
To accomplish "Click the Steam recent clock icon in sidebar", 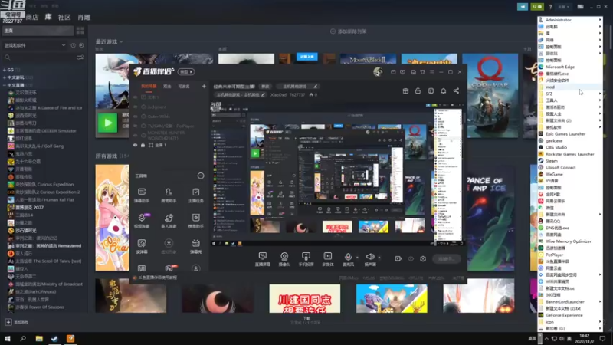I will [x=73, y=45].
